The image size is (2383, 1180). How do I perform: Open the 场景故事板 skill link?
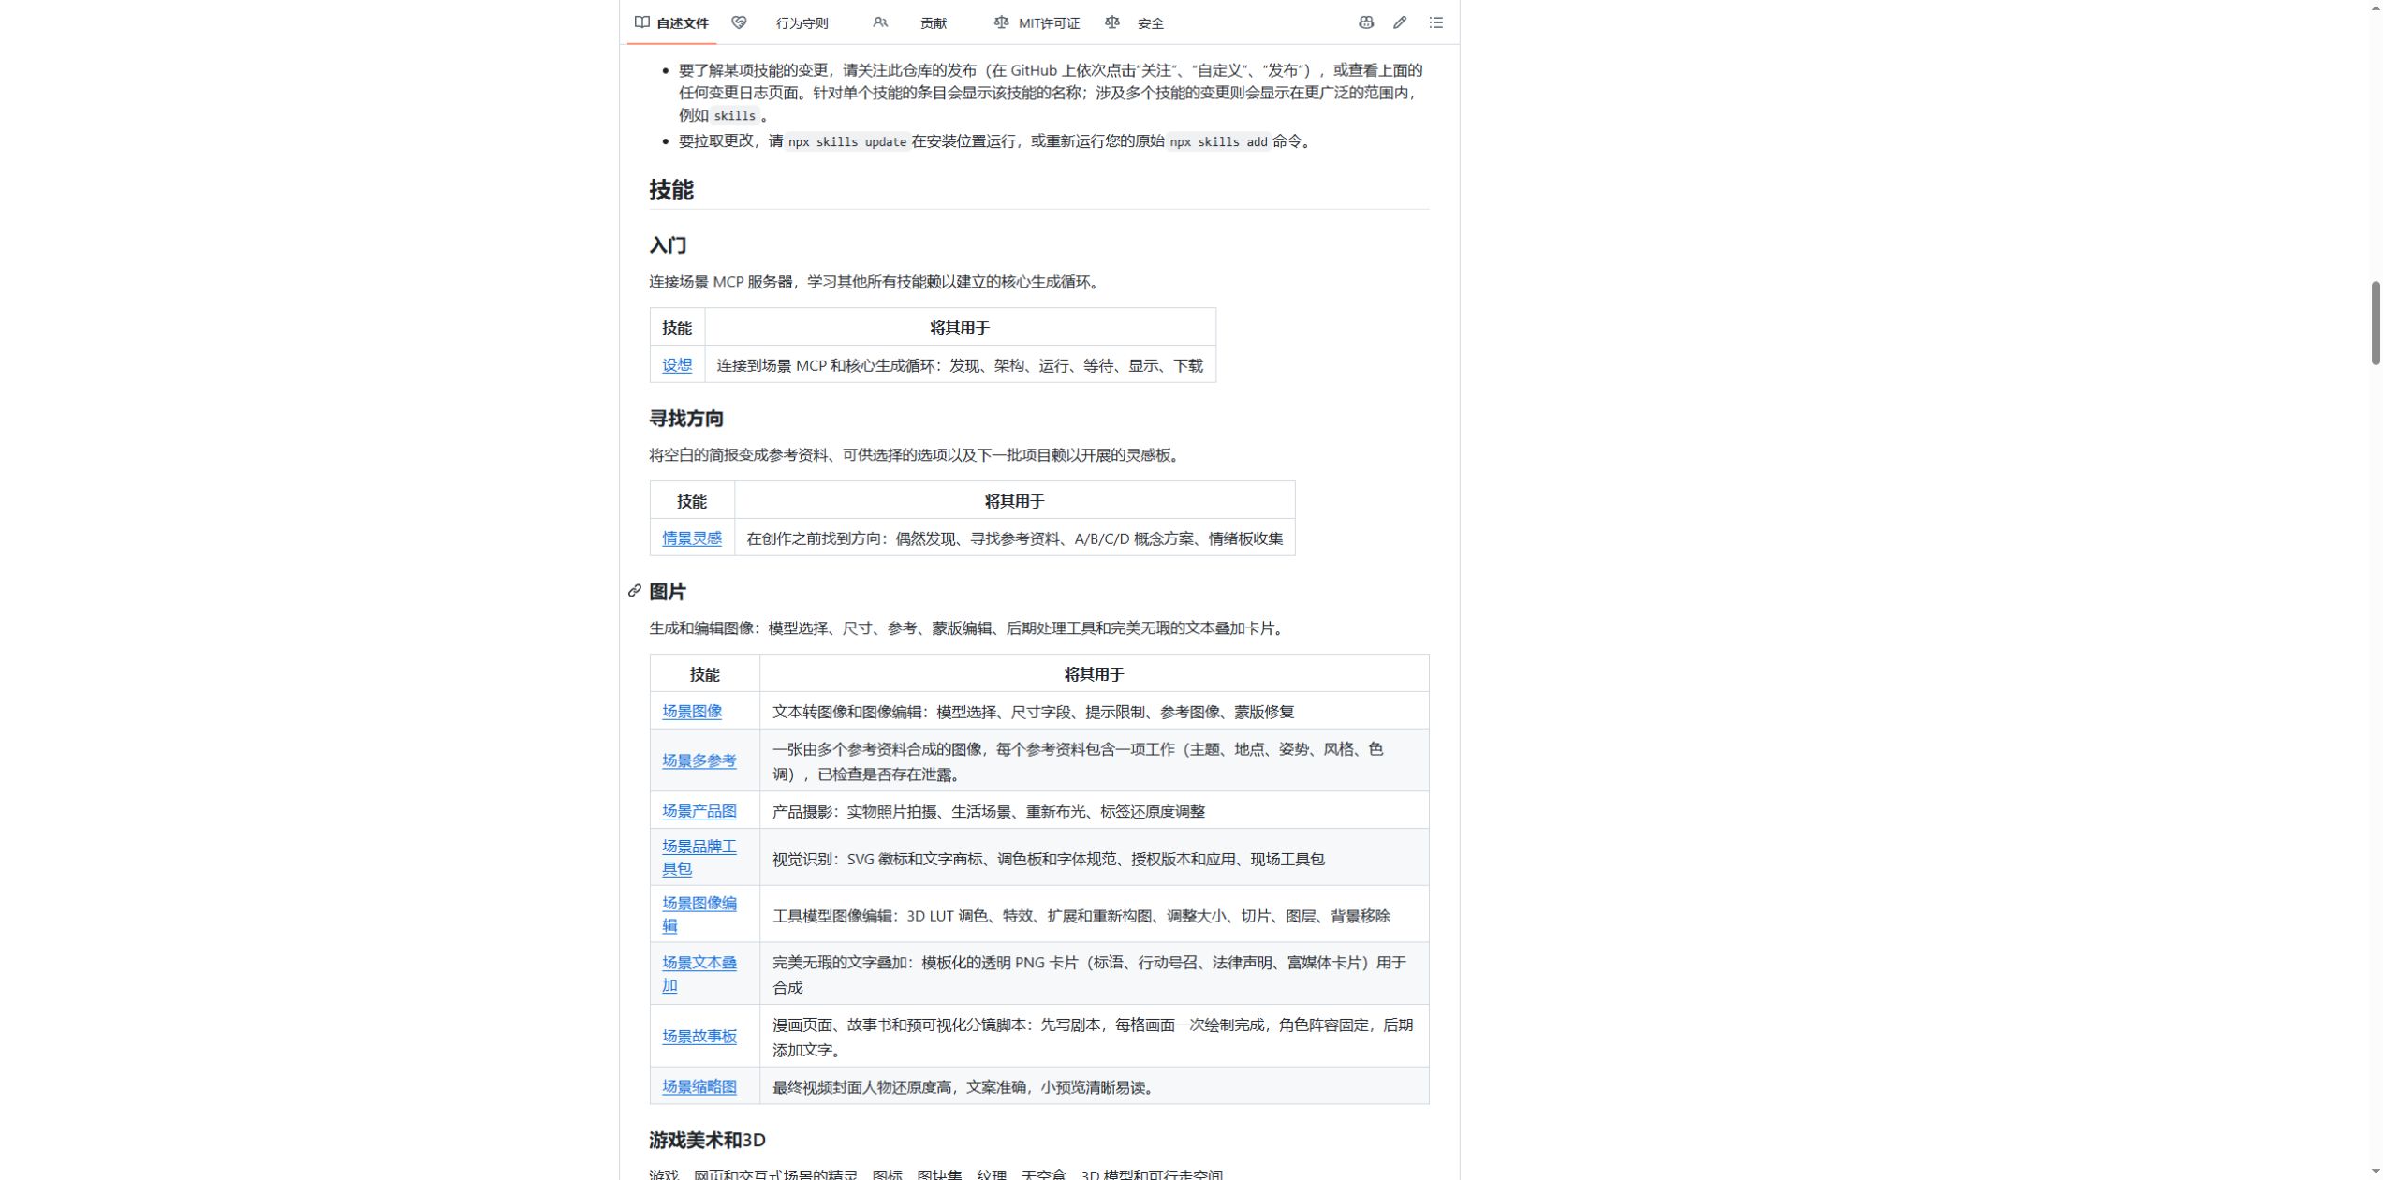point(699,1036)
